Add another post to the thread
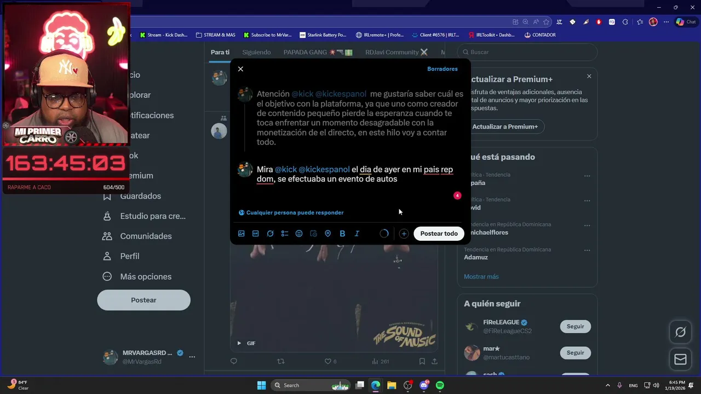The image size is (701, 394). pos(404,234)
